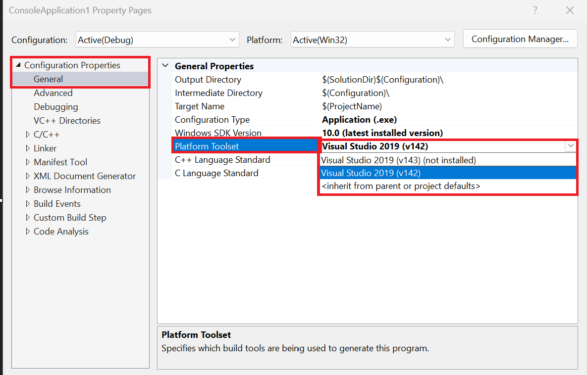Expand the Manifest Tool node arrow
The image size is (587, 375).
tap(28, 162)
